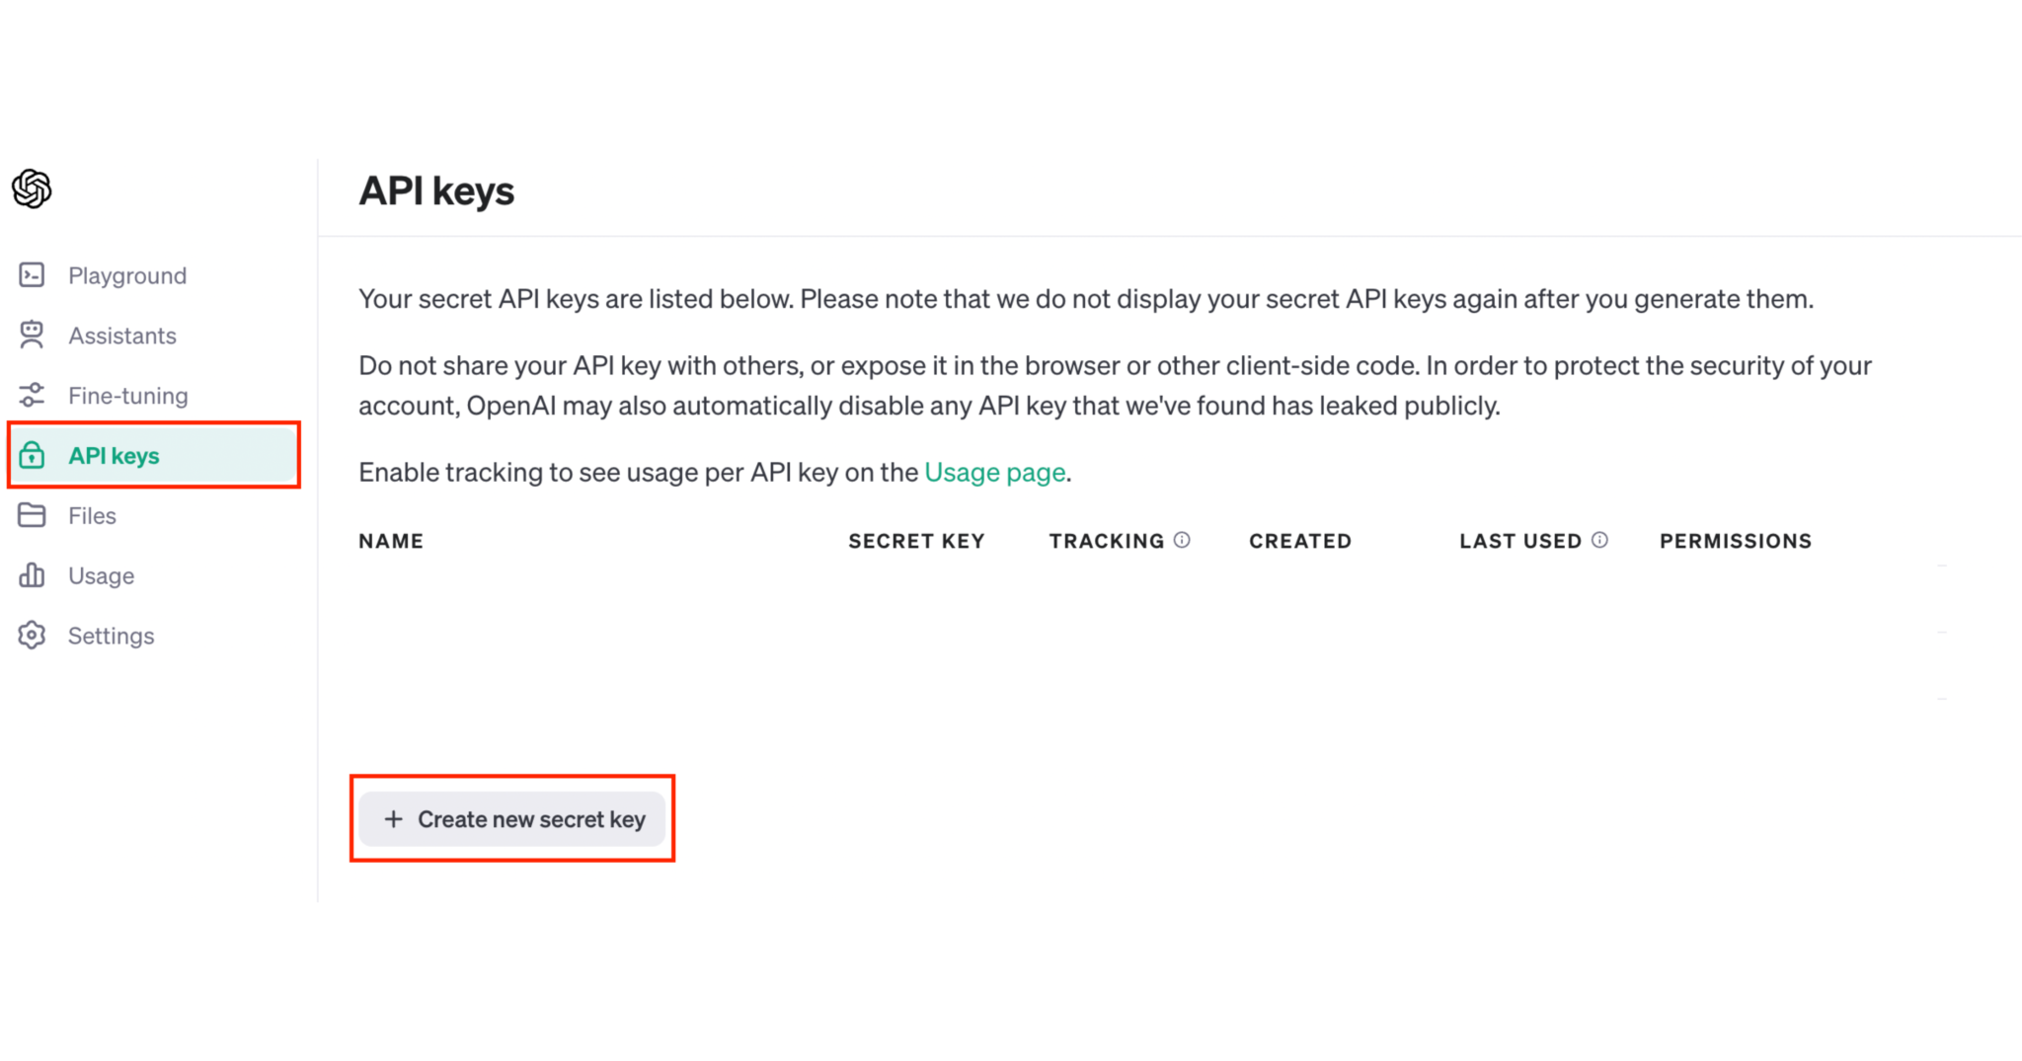
Task: Open the Settings menu item
Action: coord(111,636)
